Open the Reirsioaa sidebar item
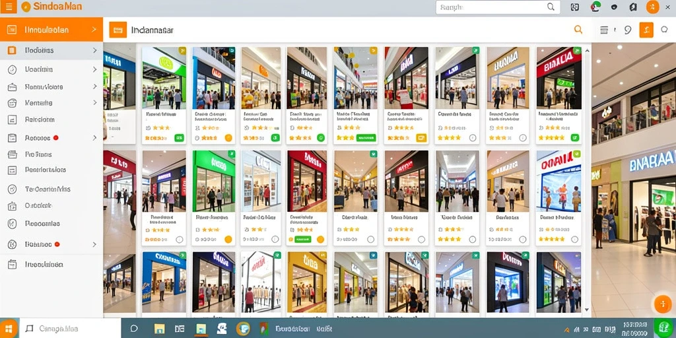This screenshot has height=338, width=676. [51, 120]
